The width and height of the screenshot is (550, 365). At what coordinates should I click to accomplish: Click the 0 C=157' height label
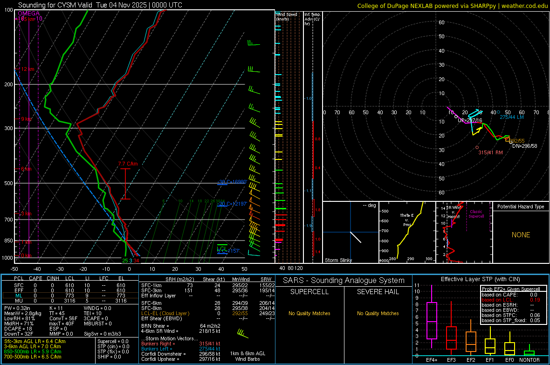[x=228, y=251]
